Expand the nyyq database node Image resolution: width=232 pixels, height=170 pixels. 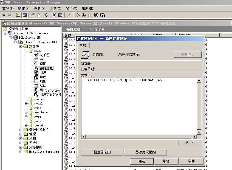(26, 117)
